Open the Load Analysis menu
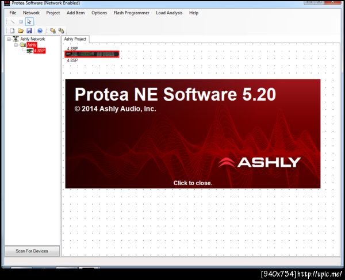Image resolution: width=345 pixels, height=280 pixels. point(169,13)
